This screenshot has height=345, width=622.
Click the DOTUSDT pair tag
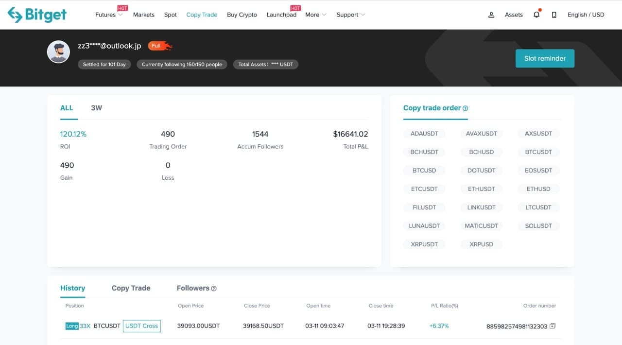click(x=481, y=171)
